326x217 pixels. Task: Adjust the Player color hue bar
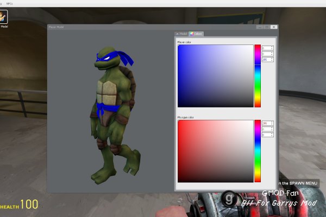point(258,76)
